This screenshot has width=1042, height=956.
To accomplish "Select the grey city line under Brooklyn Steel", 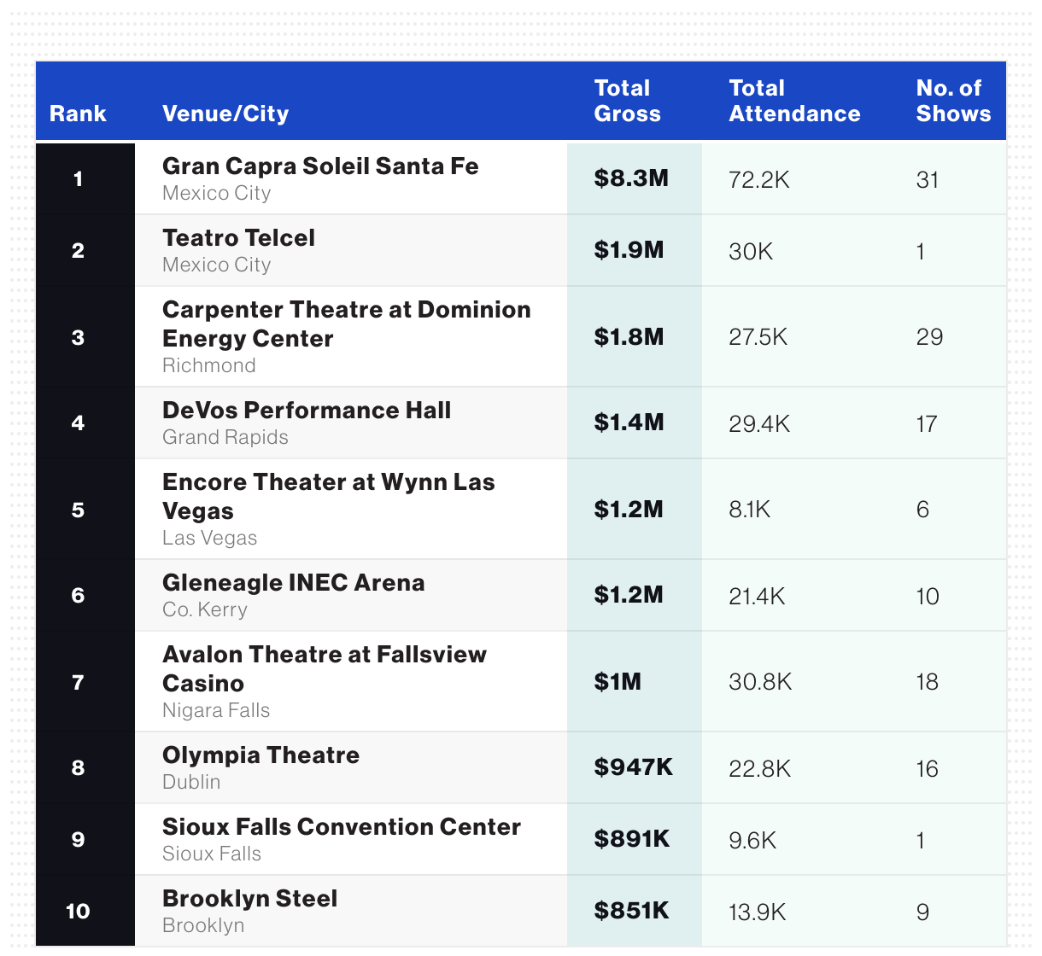I will [203, 925].
